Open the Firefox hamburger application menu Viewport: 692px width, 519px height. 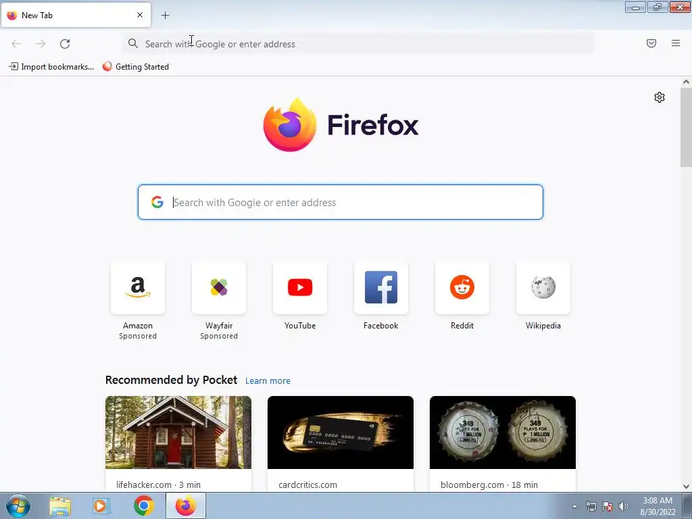point(676,43)
